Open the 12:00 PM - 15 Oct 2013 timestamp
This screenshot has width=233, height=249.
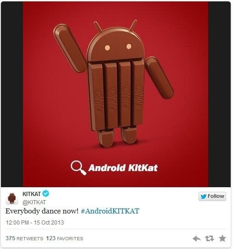[x=34, y=222]
